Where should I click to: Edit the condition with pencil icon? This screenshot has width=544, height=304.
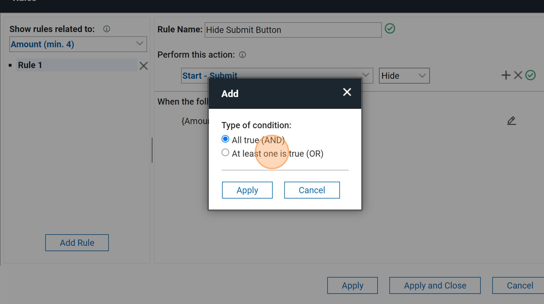(x=511, y=121)
